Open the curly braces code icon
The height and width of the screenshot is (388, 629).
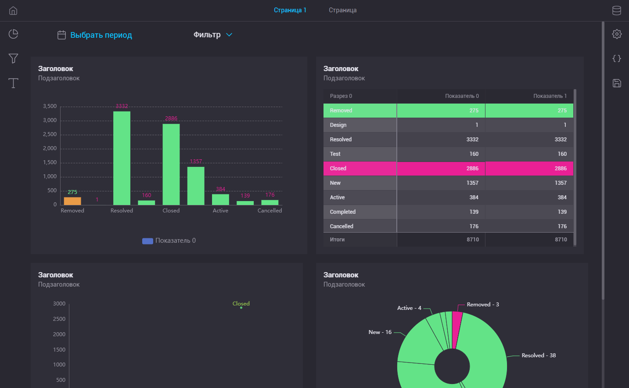click(617, 58)
